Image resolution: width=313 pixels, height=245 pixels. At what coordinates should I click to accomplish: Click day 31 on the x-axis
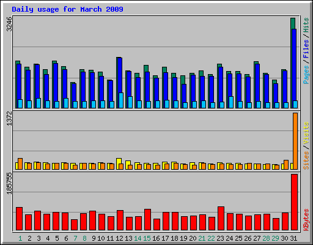(x=293, y=238)
